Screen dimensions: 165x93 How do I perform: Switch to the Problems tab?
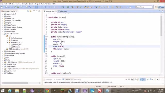[x=48, y=80]
